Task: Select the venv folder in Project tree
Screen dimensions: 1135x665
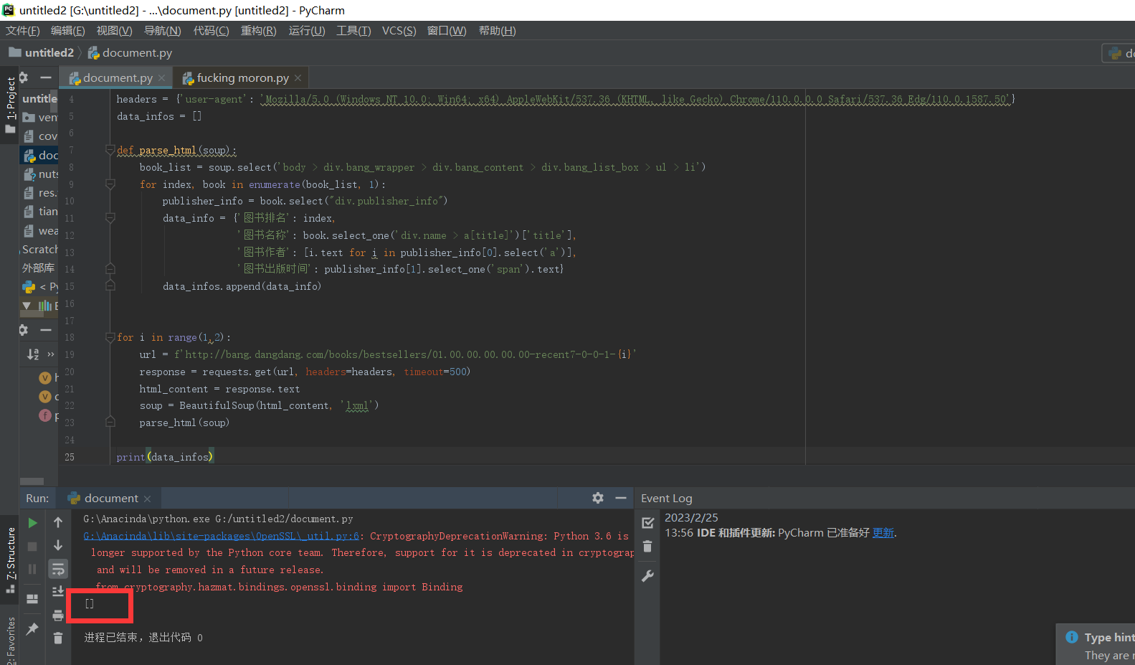Action: click(x=40, y=117)
